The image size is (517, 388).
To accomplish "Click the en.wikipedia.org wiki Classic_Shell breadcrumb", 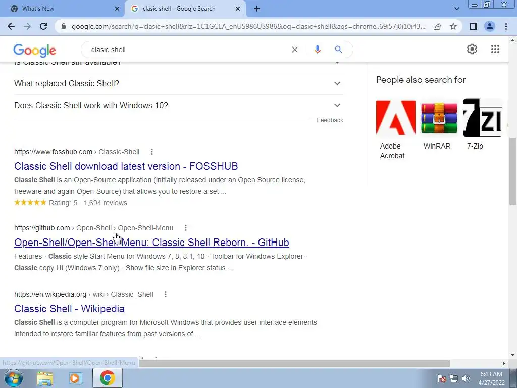I will tap(84, 294).
